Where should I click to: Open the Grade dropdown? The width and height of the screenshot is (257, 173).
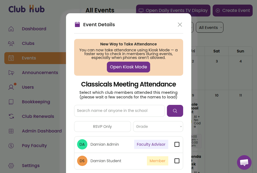point(158,127)
